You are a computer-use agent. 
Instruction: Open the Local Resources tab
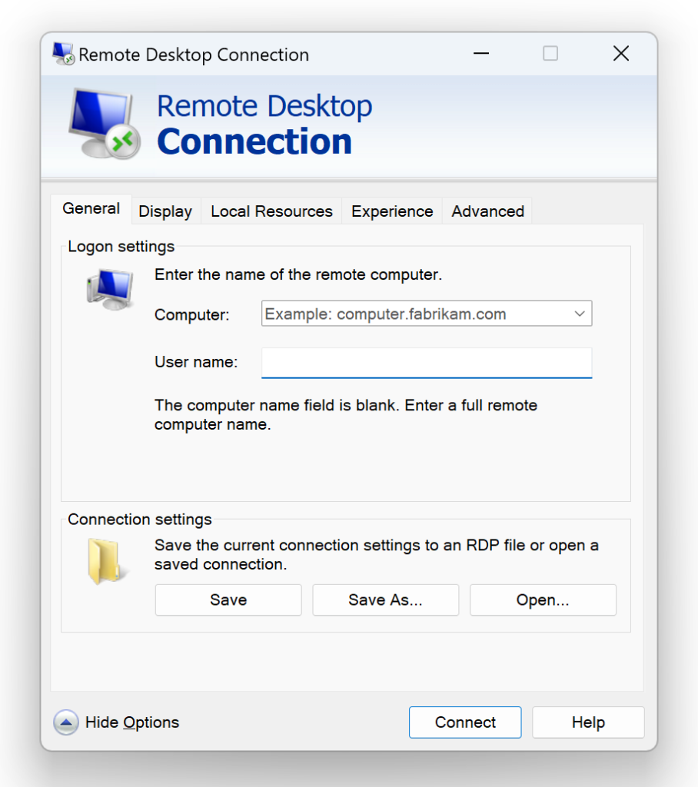pyautogui.click(x=271, y=211)
